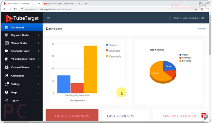Bookmark this page with star icon
Viewport: 212px width, 123px height.
tap(196, 9)
